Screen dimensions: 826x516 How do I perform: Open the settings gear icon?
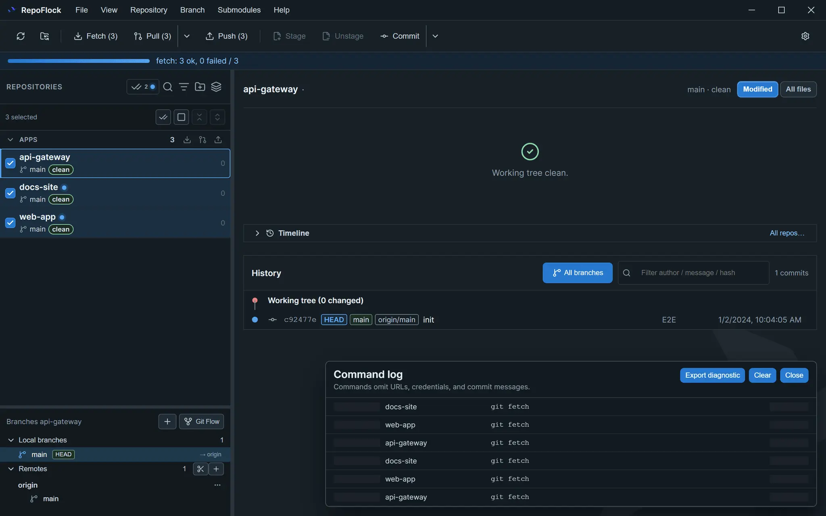pos(805,36)
